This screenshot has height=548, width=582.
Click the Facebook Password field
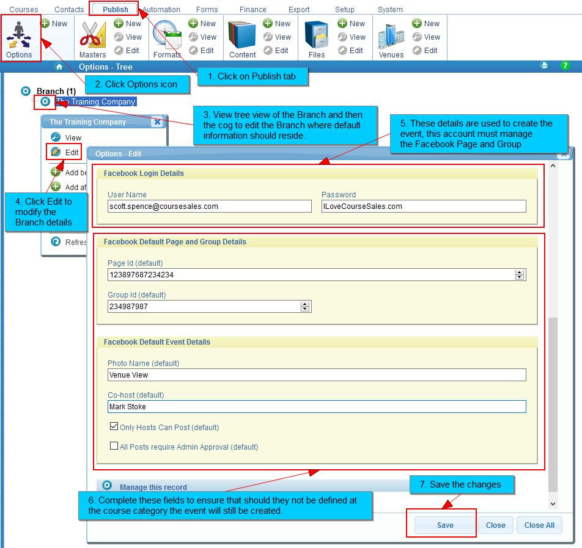coord(424,206)
